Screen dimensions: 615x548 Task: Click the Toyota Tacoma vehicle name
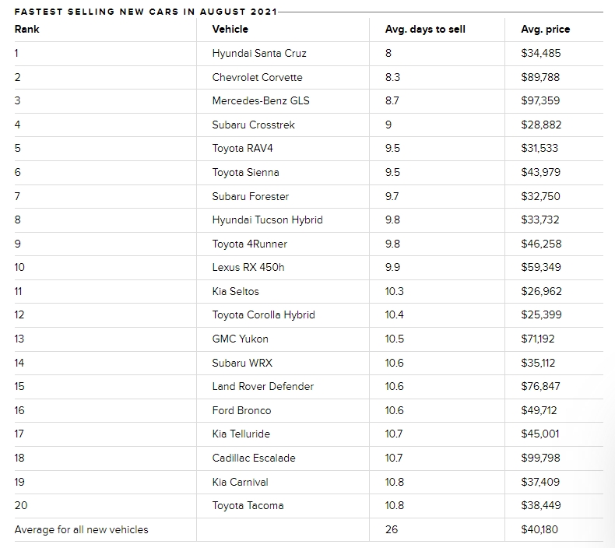coord(248,505)
